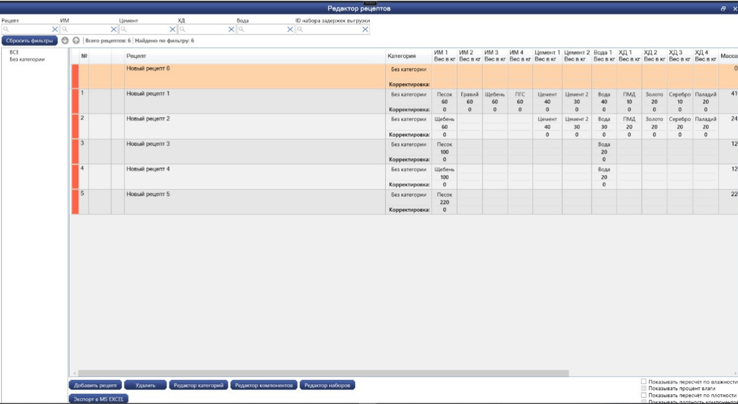Sort by the Категория column header
Screen dimensions: 738x404
(x=409, y=56)
